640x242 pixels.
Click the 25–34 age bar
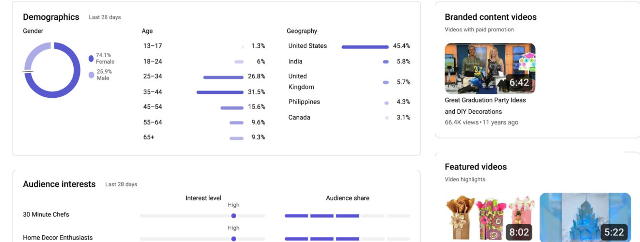coord(223,77)
